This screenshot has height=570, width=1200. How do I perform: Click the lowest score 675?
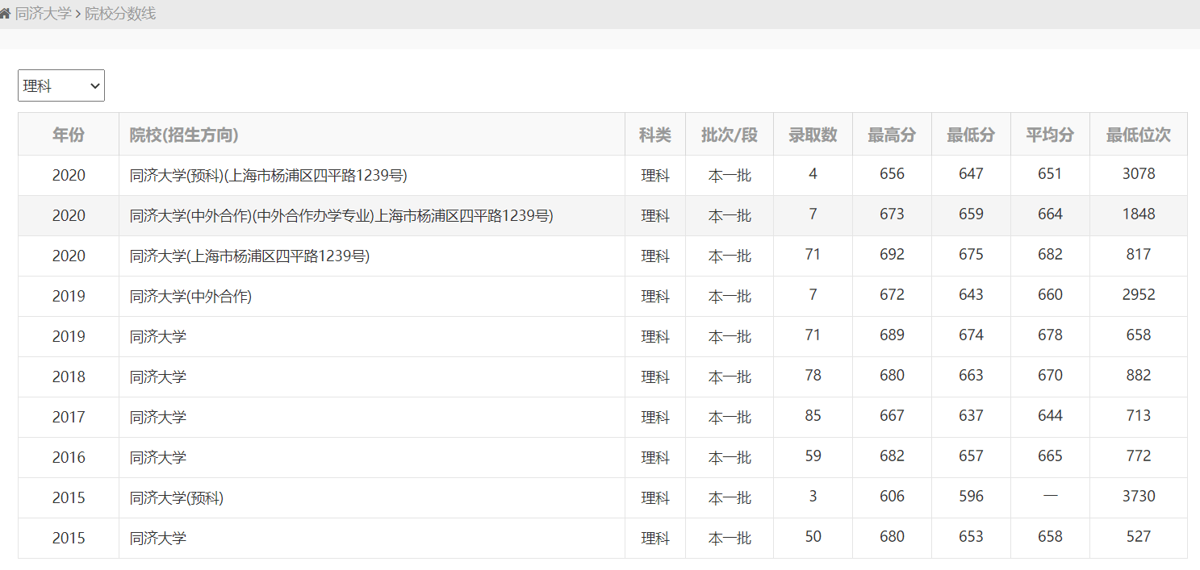click(971, 254)
